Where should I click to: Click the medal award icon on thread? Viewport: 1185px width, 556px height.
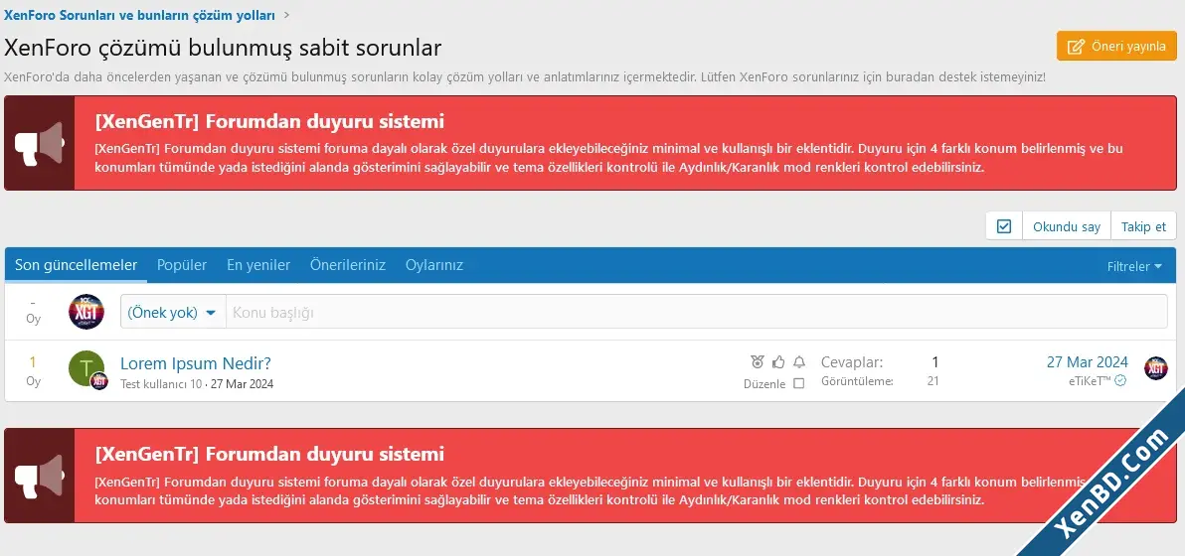[x=758, y=362]
